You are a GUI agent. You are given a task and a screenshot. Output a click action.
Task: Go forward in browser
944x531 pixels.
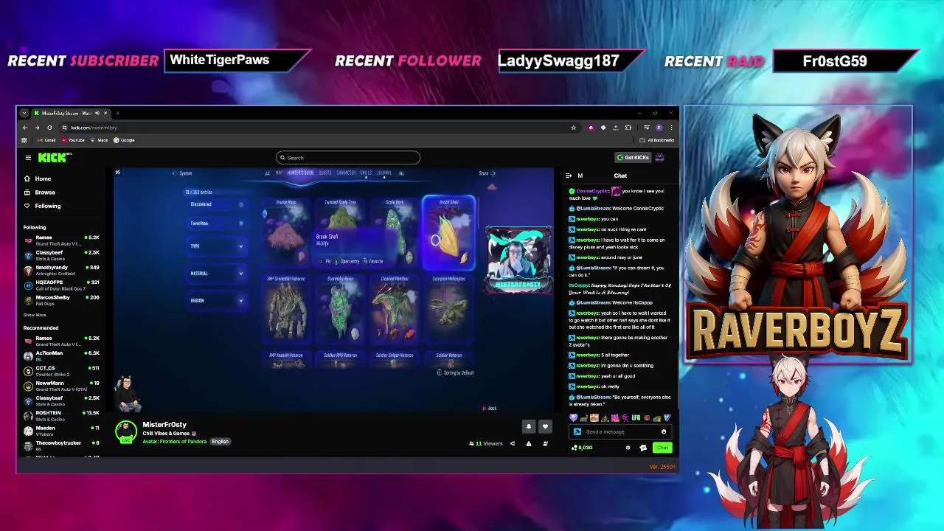pyautogui.click(x=37, y=128)
